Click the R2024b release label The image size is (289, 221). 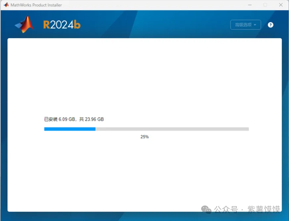pyautogui.click(x=62, y=25)
